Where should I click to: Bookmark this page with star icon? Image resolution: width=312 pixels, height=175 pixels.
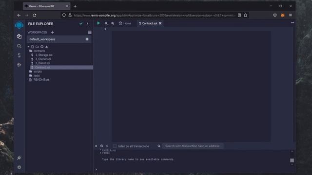(245, 15)
